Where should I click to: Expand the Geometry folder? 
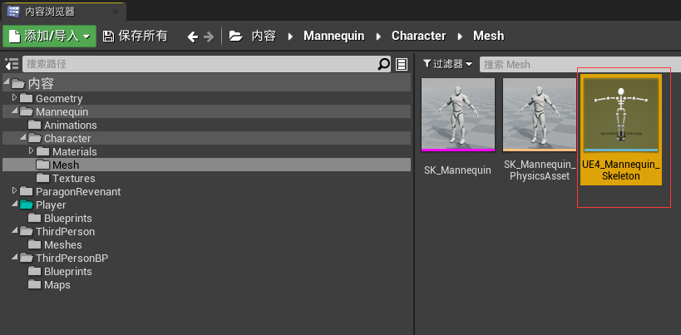click(14, 97)
